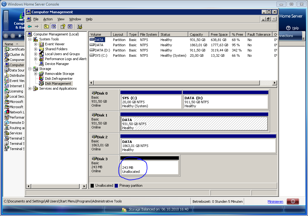Click the red power button in status bar
This screenshot has width=308, height=216.
(x=293, y=202)
